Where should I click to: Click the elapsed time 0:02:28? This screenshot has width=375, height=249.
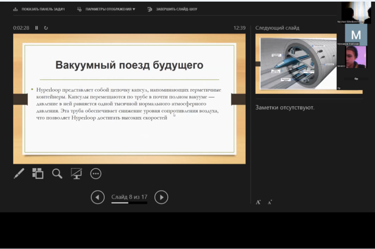(x=21, y=28)
